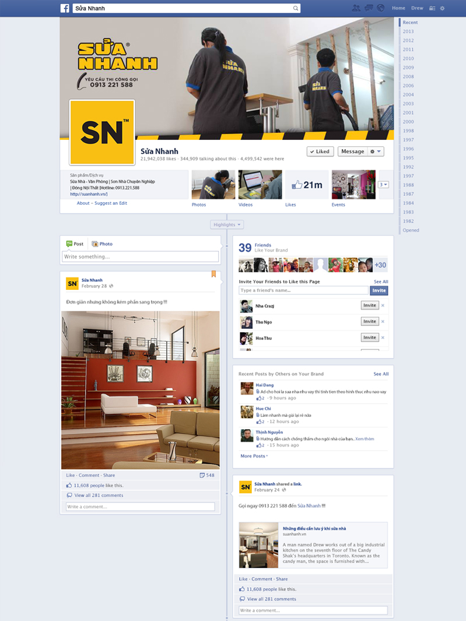Image resolution: width=466 pixels, height=621 pixels.
Task: Click the bookmark ribbon on February 28 post
Action: pos(213,273)
